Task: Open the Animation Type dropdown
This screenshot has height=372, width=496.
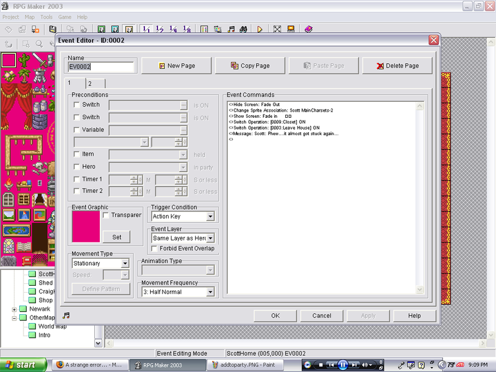Action: coord(210,270)
